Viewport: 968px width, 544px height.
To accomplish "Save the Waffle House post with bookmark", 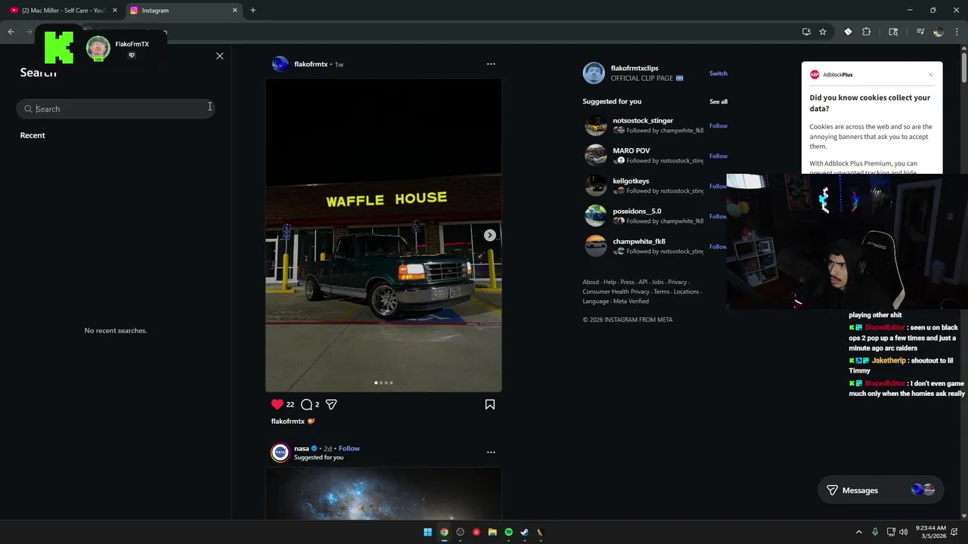I will pyautogui.click(x=490, y=404).
